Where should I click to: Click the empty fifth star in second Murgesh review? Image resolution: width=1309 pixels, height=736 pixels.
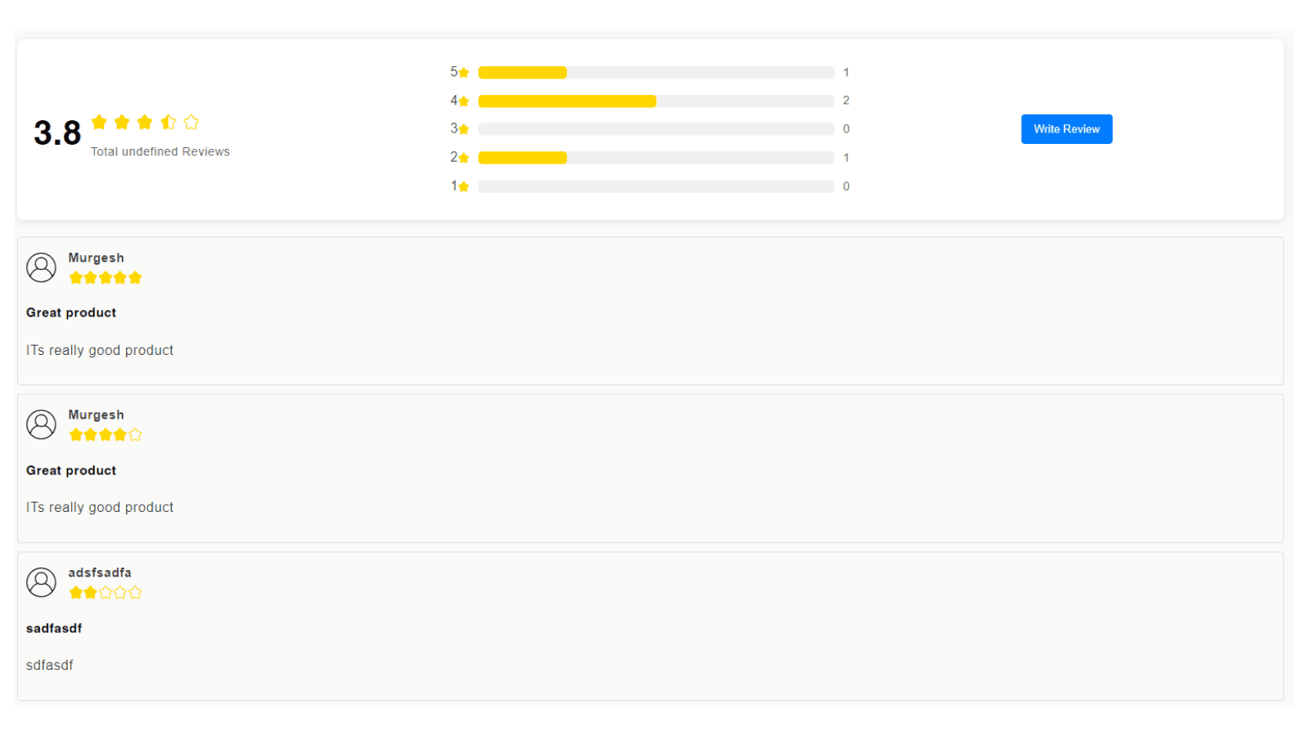point(136,435)
